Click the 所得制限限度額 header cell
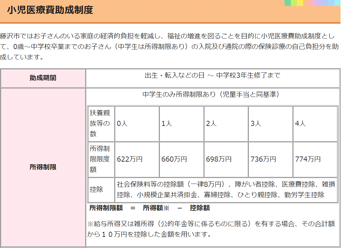The height and width of the screenshot is (248, 345). [101, 159]
